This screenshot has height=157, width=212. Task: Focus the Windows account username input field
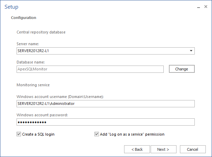105,104
